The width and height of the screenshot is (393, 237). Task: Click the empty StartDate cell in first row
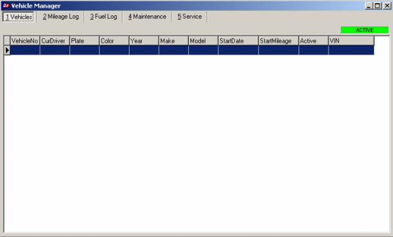pos(238,50)
